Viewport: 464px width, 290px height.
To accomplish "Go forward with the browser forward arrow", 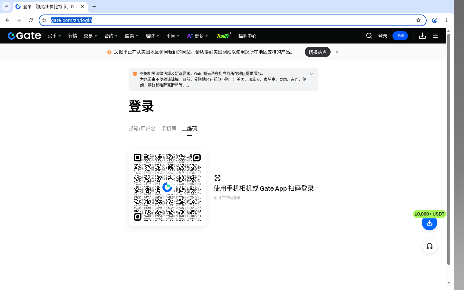I will tap(19, 20).
